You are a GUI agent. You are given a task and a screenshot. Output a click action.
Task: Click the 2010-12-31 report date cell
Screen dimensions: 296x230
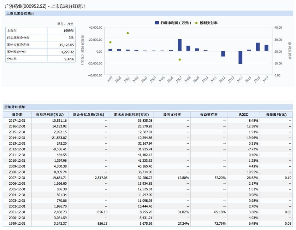tap(17, 161)
